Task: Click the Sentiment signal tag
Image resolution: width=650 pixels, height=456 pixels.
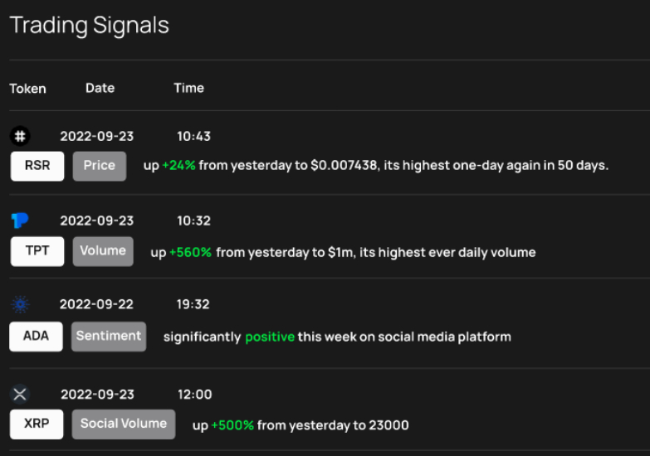Action: (109, 337)
